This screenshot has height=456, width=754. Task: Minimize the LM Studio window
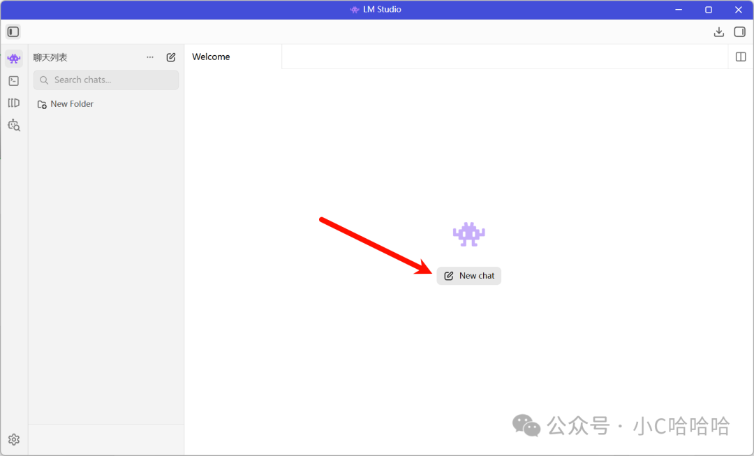click(x=679, y=10)
